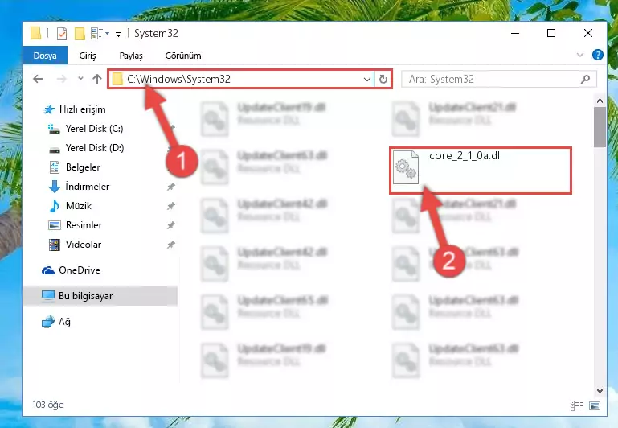This screenshot has width=618, height=428.
Task: Click the folder icon in the address bar
Action: [117, 80]
